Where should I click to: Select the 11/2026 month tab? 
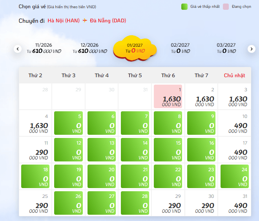tap(44, 48)
